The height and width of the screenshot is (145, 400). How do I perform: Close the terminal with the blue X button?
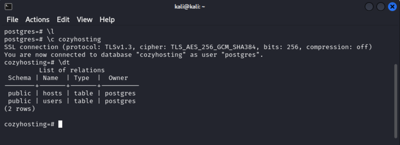[392, 7]
